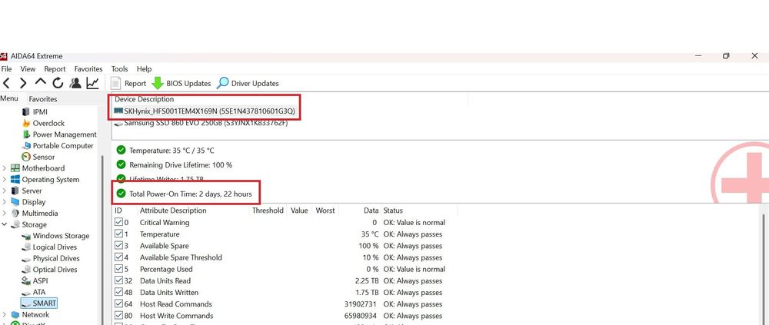Open the Help menu
Screen dimensions: 769x325
tap(145, 69)
